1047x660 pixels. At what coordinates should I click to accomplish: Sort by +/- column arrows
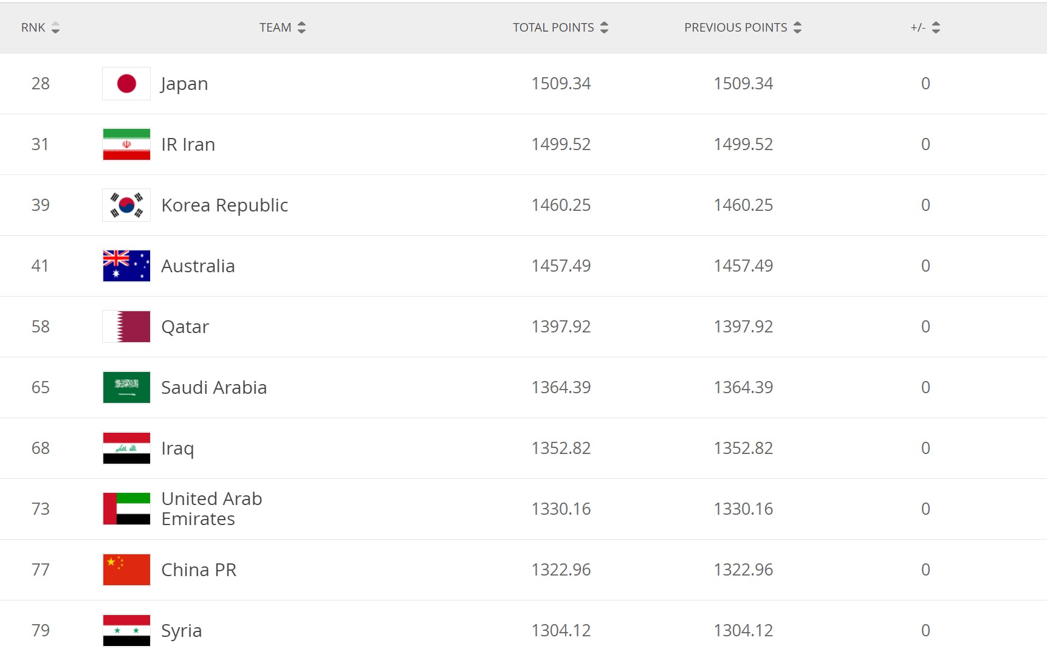click(x=936, y=27)
